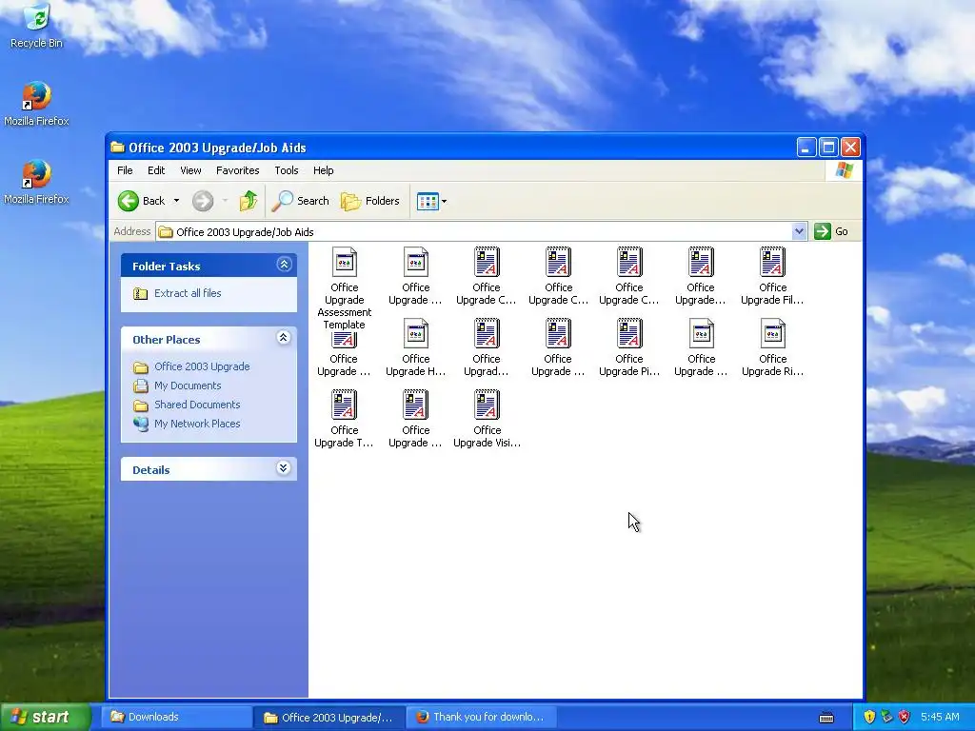
Task: Switch to Thank you for downlo... Firefox taskbar item
Action: [481, 717]
